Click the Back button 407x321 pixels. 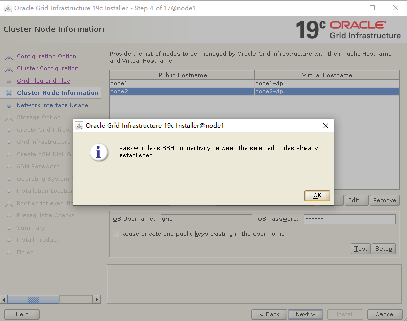269,314
